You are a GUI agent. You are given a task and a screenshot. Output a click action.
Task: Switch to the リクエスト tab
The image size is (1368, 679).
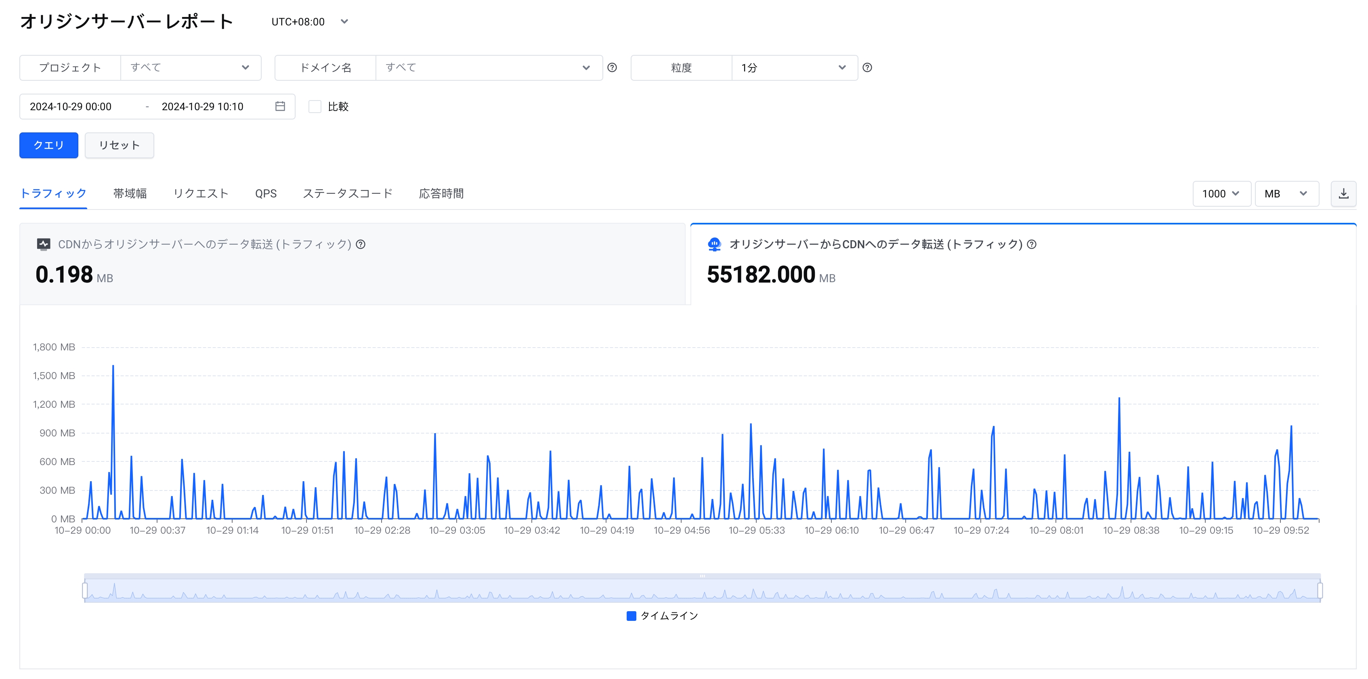pos(201,193)
